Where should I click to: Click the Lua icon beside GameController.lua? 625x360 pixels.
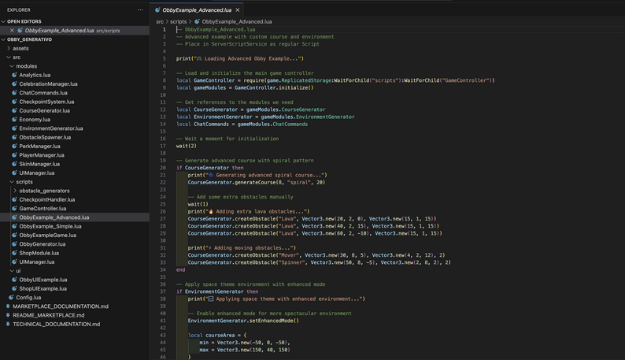(x=14, y=209)
